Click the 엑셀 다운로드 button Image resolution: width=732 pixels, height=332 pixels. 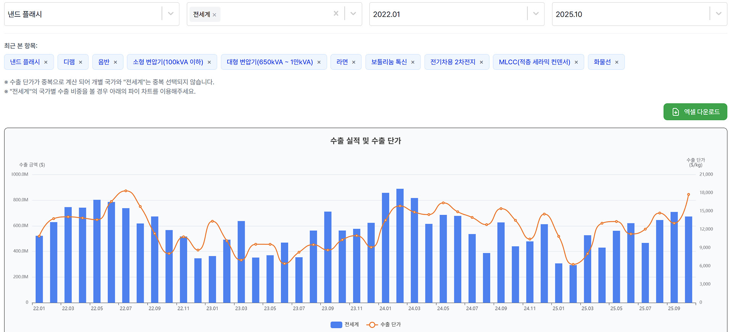pos(695,112)
